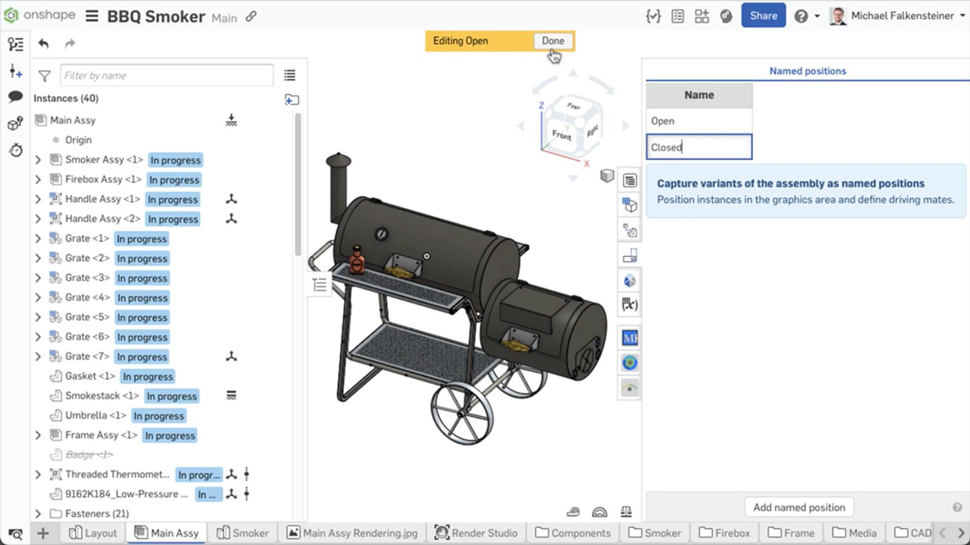
Task: Open the help question mark icon
Action: pos(801,16)
